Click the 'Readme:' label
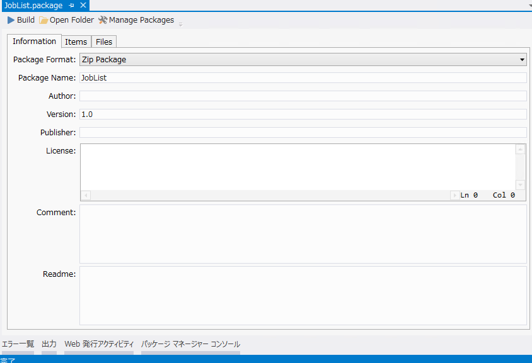The width and height of the screenshot is (532, 363). point(59,274)
